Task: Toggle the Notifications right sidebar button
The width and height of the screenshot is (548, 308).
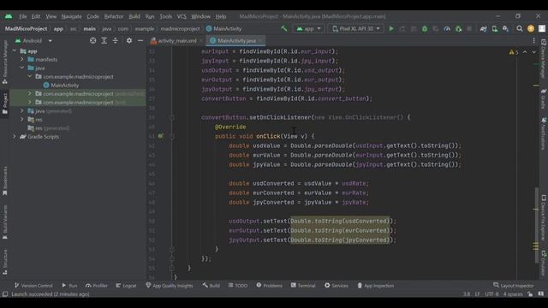Action: tap(544, 133)
